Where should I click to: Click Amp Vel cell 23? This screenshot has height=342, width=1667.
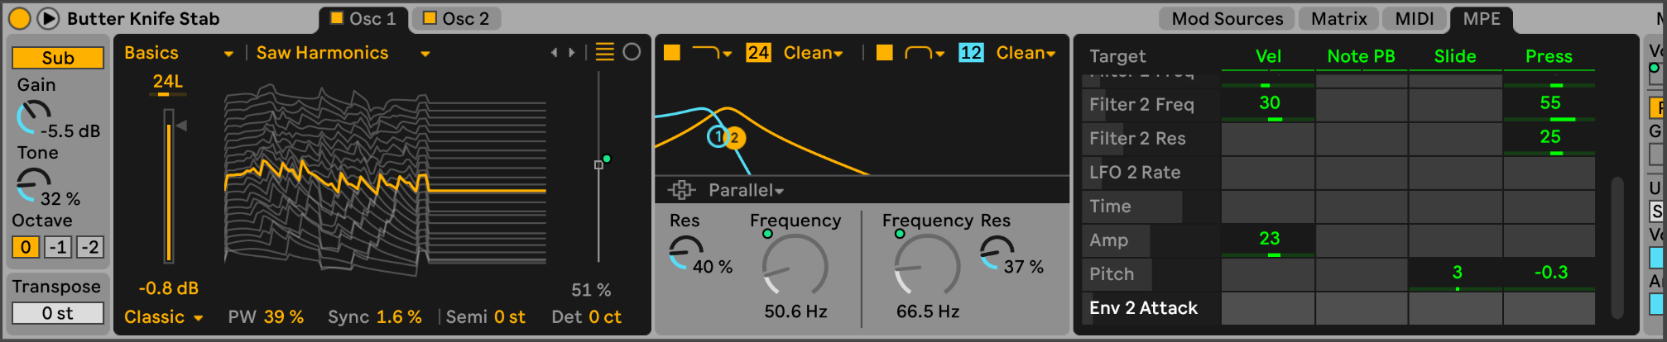(1268, 240)
